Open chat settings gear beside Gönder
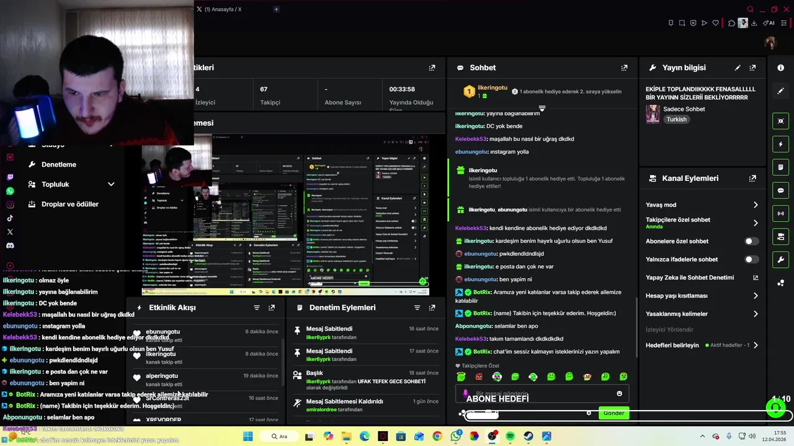Viewport: 794px width, 446px height. 589,413
